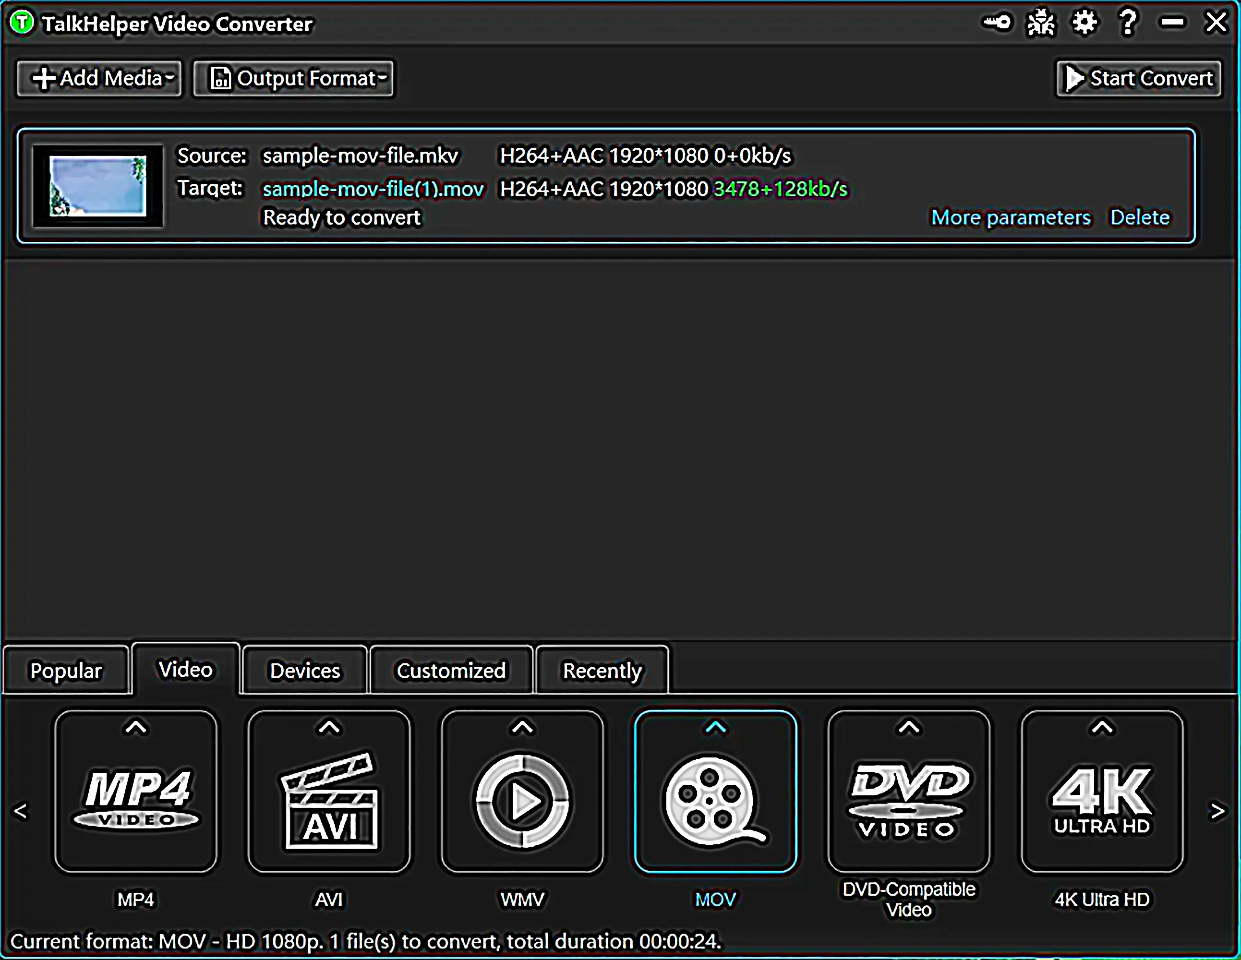The width and height of the screenshot is (1241, 960).
Task: Click the Start Convert button
Action: click(x=1139, y=78)
